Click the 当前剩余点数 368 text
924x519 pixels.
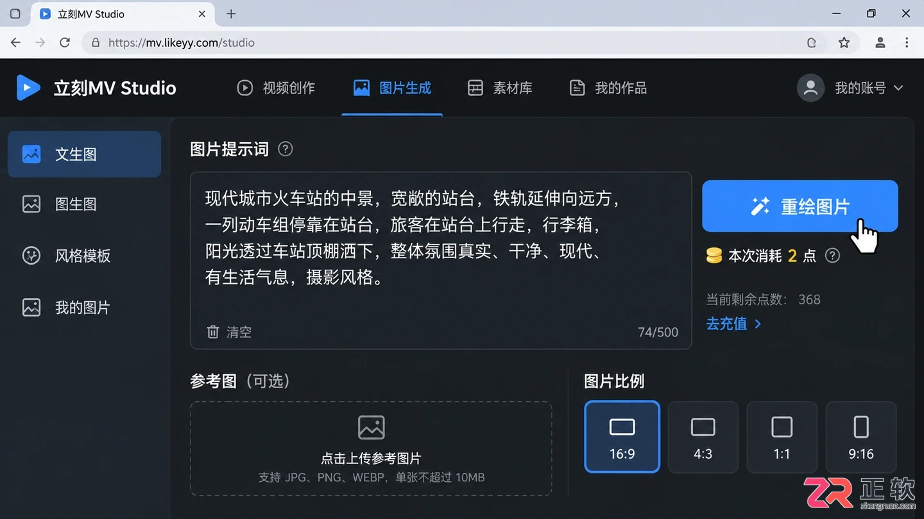click(x=763, y=299)
